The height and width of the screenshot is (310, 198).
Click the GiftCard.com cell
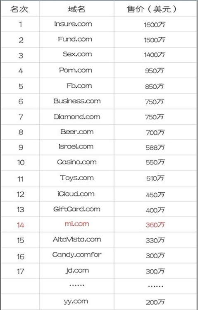[x=77, y=209]
